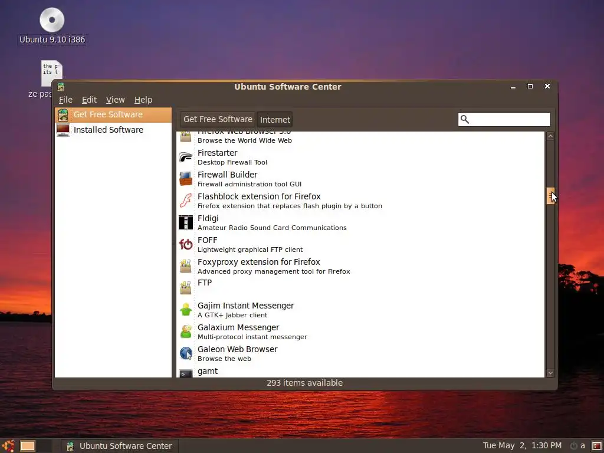Select the FOFF FTP client entry
This screenshot has height=453, width=604.
[360, 244]
